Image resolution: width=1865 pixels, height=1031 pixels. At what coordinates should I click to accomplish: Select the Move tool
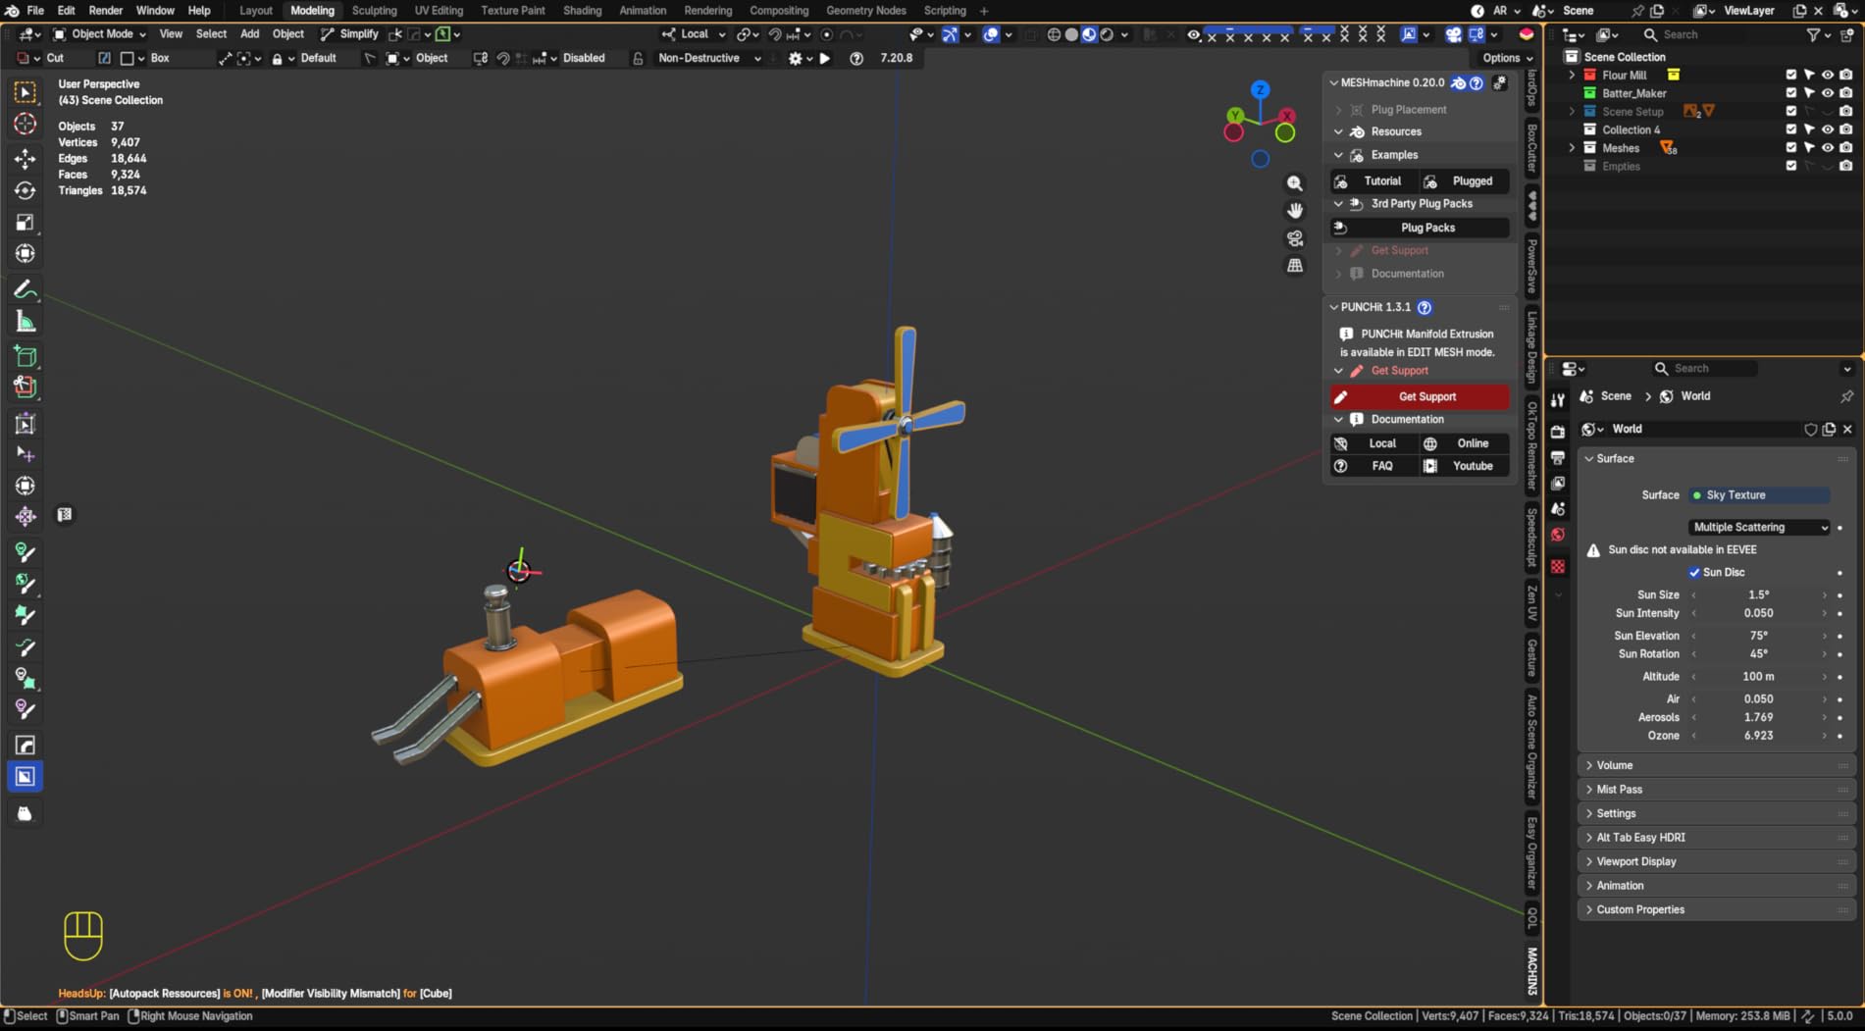(x=26, y=158)
